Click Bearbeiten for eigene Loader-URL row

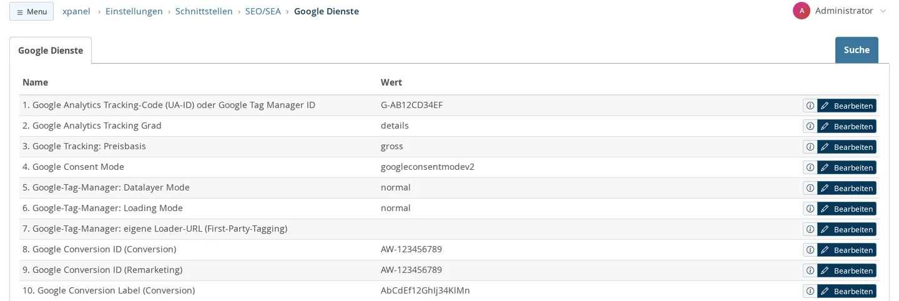pos(847,229)
